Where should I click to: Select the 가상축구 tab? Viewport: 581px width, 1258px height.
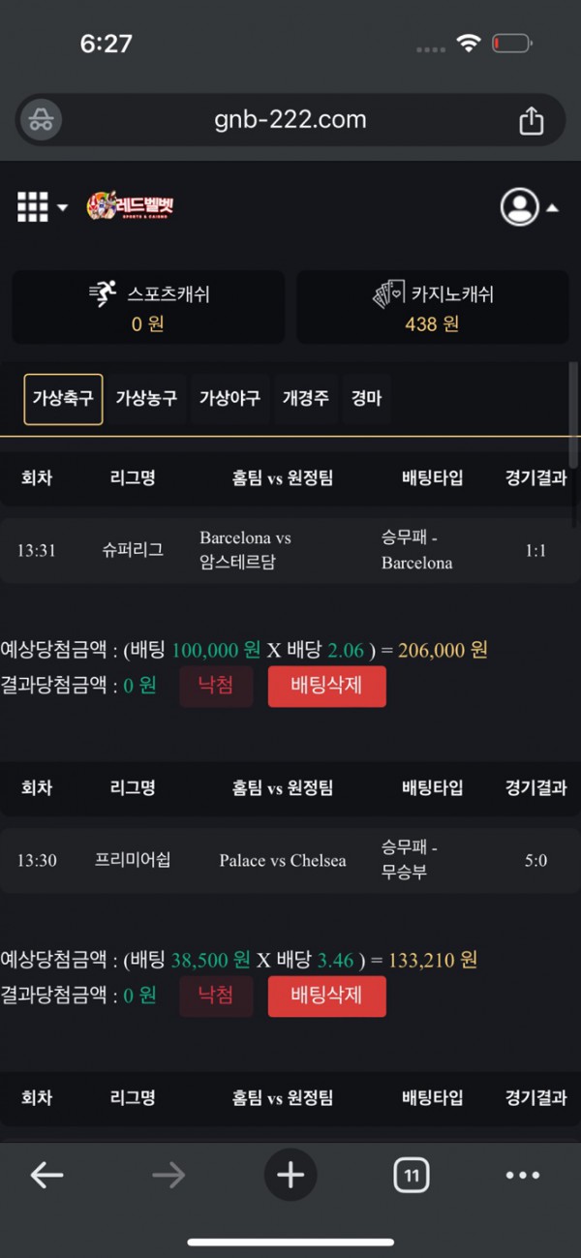pyautogui.click(x=63, y=399)
